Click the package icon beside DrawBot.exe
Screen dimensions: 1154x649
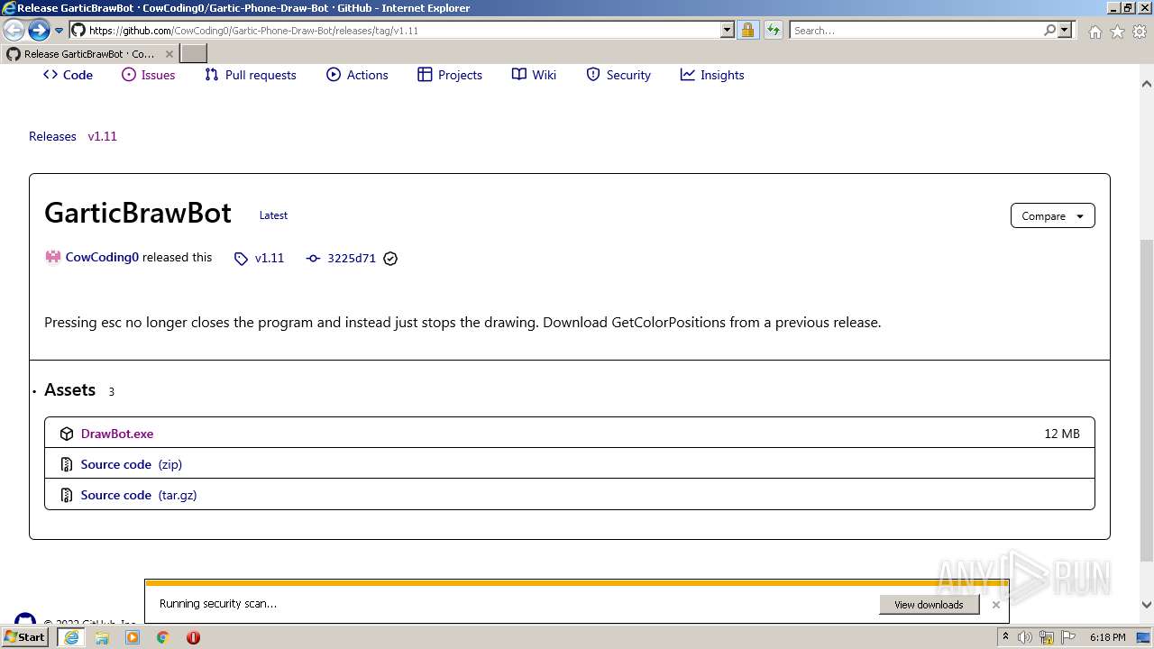tap(67, 434)
